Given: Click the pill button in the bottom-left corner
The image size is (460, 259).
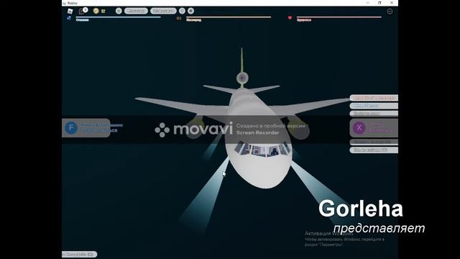Looking at the screenshot, I should (79, 254).
